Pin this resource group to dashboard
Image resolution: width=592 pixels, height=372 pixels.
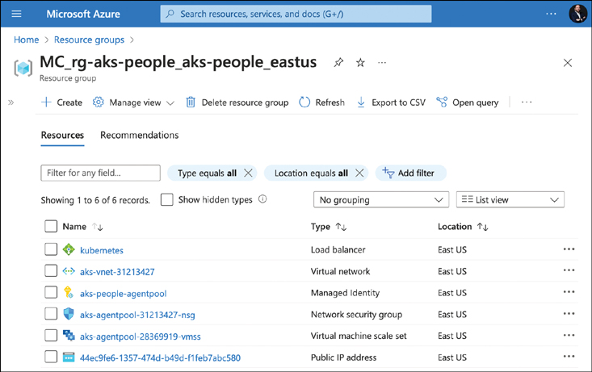click(338, 63)
